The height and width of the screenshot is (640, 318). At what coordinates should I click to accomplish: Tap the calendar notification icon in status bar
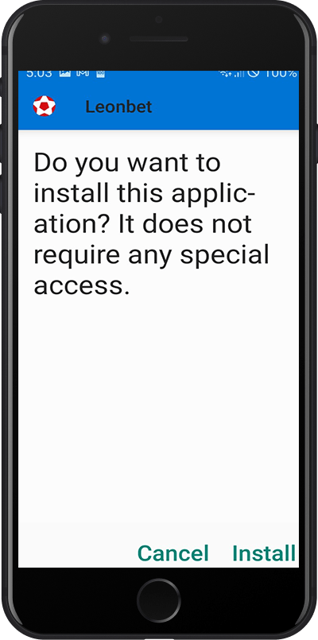100,73
